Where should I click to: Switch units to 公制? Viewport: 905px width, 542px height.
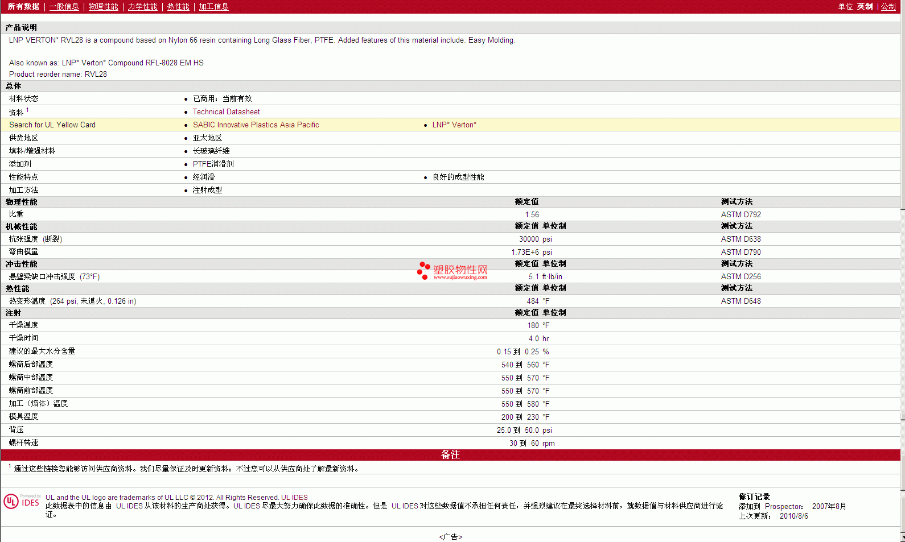click(x=888, y=6)
